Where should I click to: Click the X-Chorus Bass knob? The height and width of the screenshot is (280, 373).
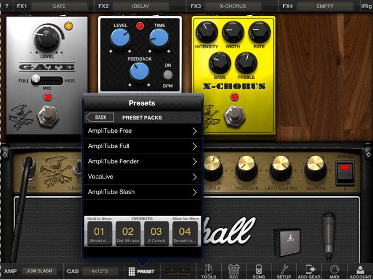[220, 63]
